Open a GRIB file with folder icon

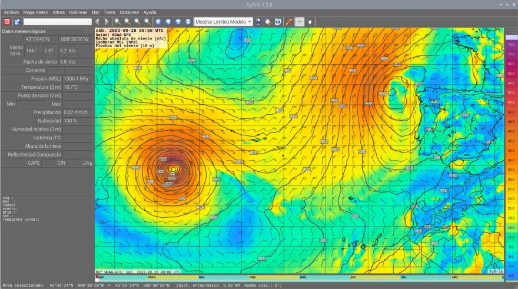click(x=18, y=21)
